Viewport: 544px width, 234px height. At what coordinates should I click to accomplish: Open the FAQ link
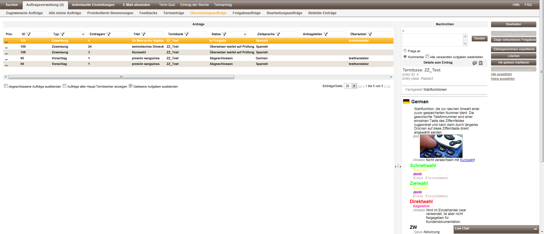click(x=528, y=5)
